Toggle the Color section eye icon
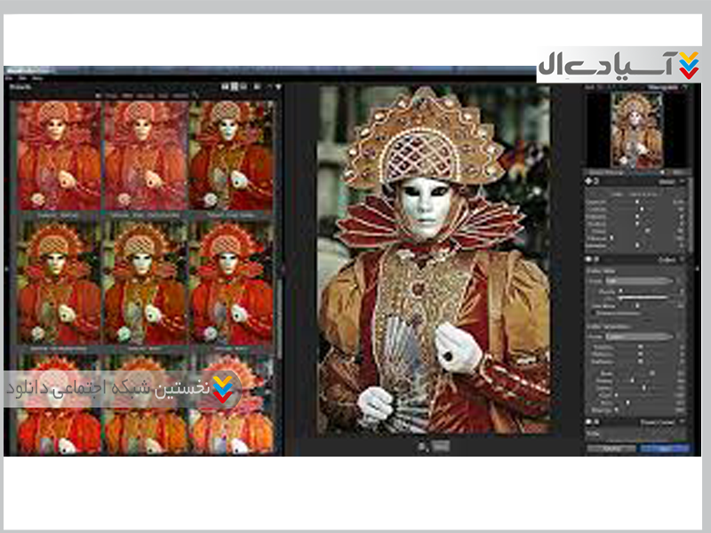The image size is (711, 533). tap(587, 259)
